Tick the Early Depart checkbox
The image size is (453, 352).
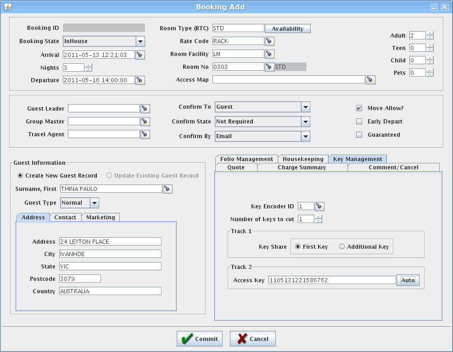point(359,121)
